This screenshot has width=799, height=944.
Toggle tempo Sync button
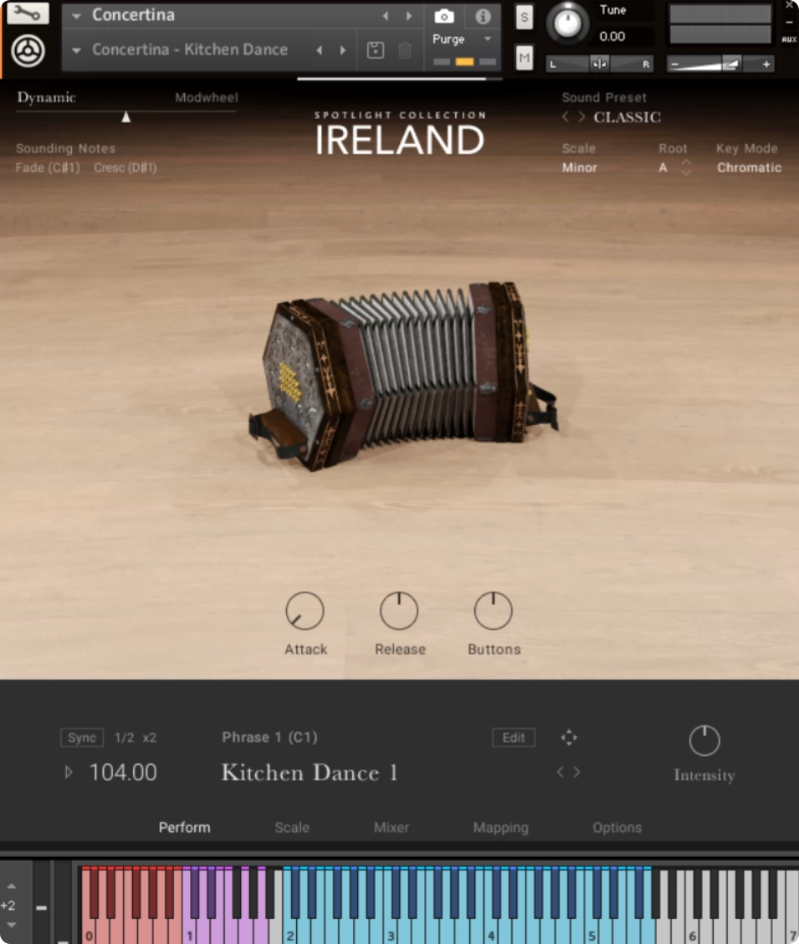pyautogui.click(x=82, y=737)
